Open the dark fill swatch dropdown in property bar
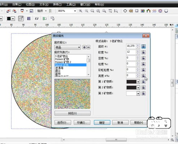178x144 pixels. pyautogui.click(x=13, y=19)
